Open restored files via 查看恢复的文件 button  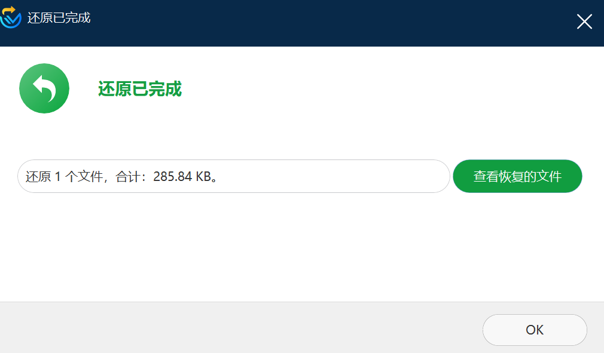click(517, 176)
